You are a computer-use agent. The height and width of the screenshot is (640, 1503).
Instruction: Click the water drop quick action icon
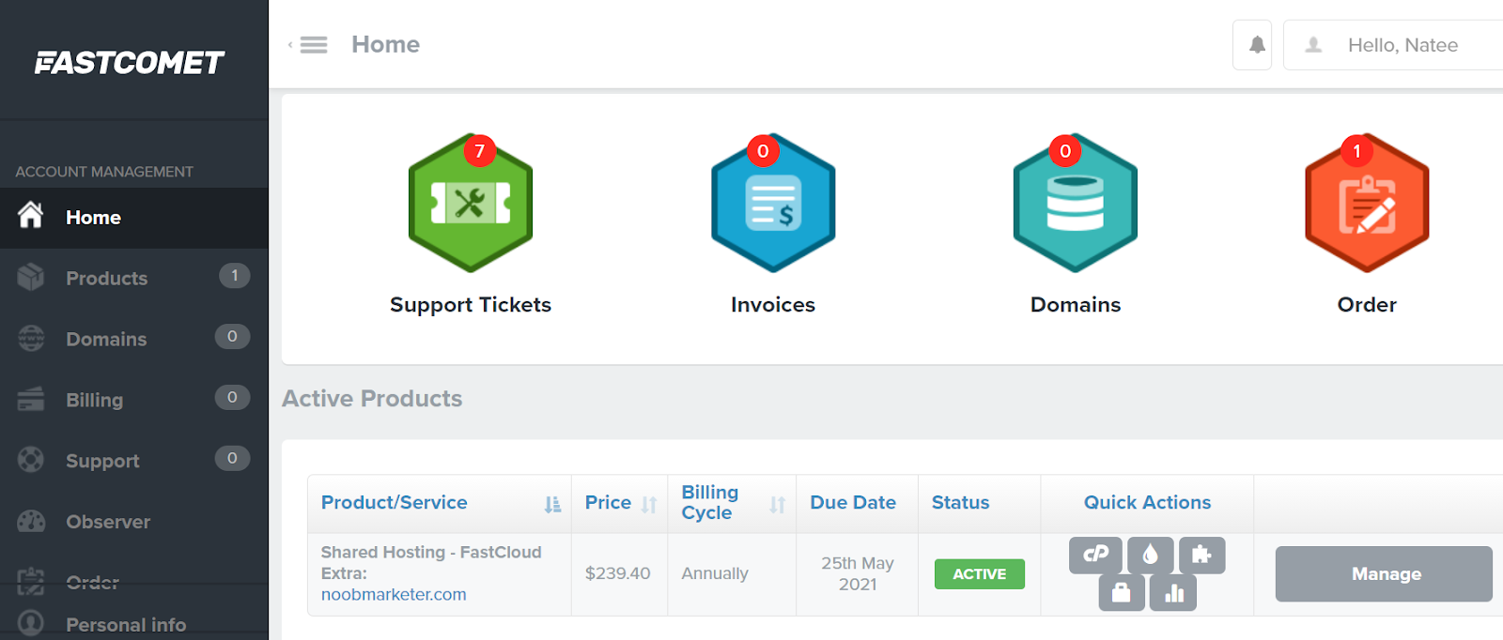(x=1150, y=555)
